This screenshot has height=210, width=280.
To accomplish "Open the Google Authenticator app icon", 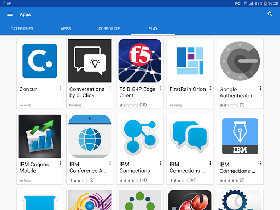I will pyautogui.click(x=240, y=61).
